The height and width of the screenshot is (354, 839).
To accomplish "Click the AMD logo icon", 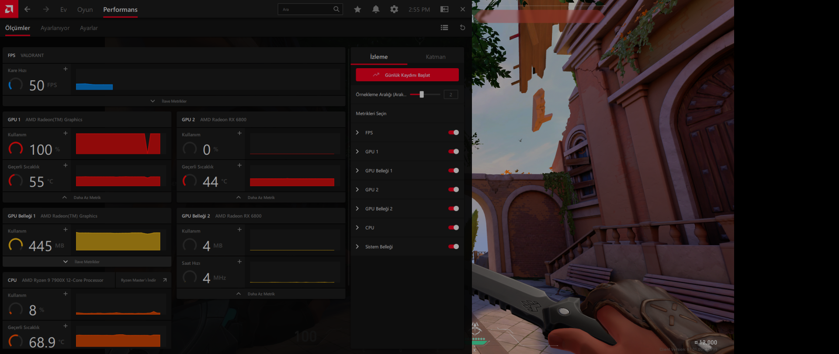I will click(x=9, y=9).
